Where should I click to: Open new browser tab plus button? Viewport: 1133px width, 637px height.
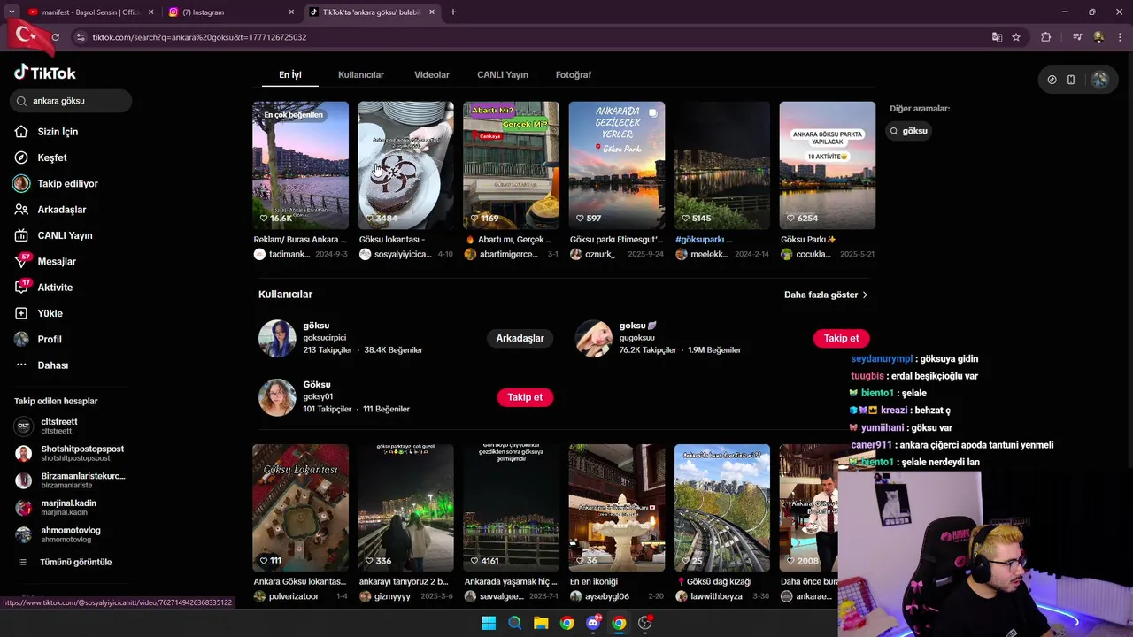click(x=453, y=12)
